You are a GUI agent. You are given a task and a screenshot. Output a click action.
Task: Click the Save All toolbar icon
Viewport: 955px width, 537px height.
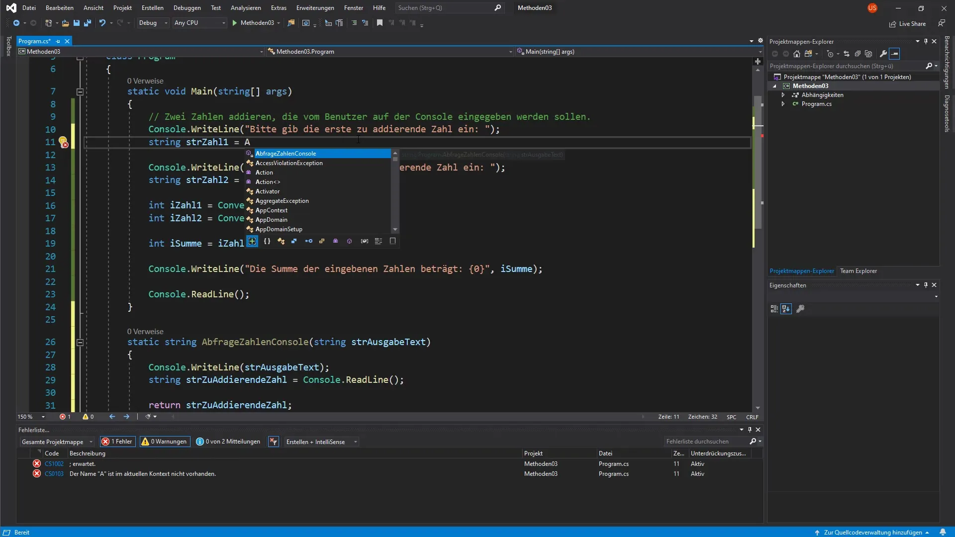click(88, 23)
